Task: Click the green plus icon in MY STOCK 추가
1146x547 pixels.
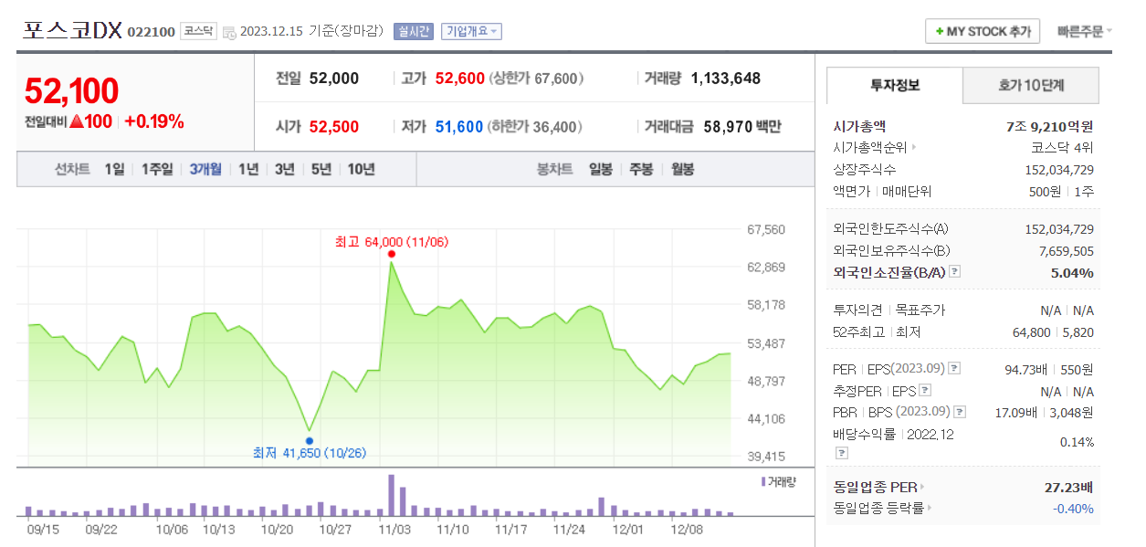Action: (940, 31)
